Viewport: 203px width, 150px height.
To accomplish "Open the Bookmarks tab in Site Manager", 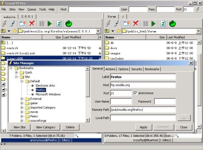I will coord(152,69).
